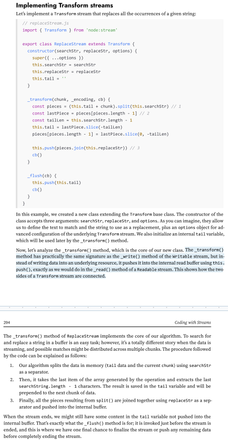This screenshot has width=228, height=440.
Task: Click the line assigning "lastPiece.slice(0, -tailLen)"
Action: pyautogui.click(x=100, y=134)
